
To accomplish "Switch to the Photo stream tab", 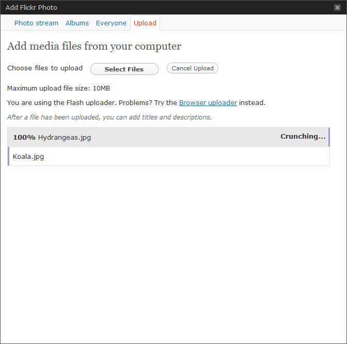I will click(36, 23).
